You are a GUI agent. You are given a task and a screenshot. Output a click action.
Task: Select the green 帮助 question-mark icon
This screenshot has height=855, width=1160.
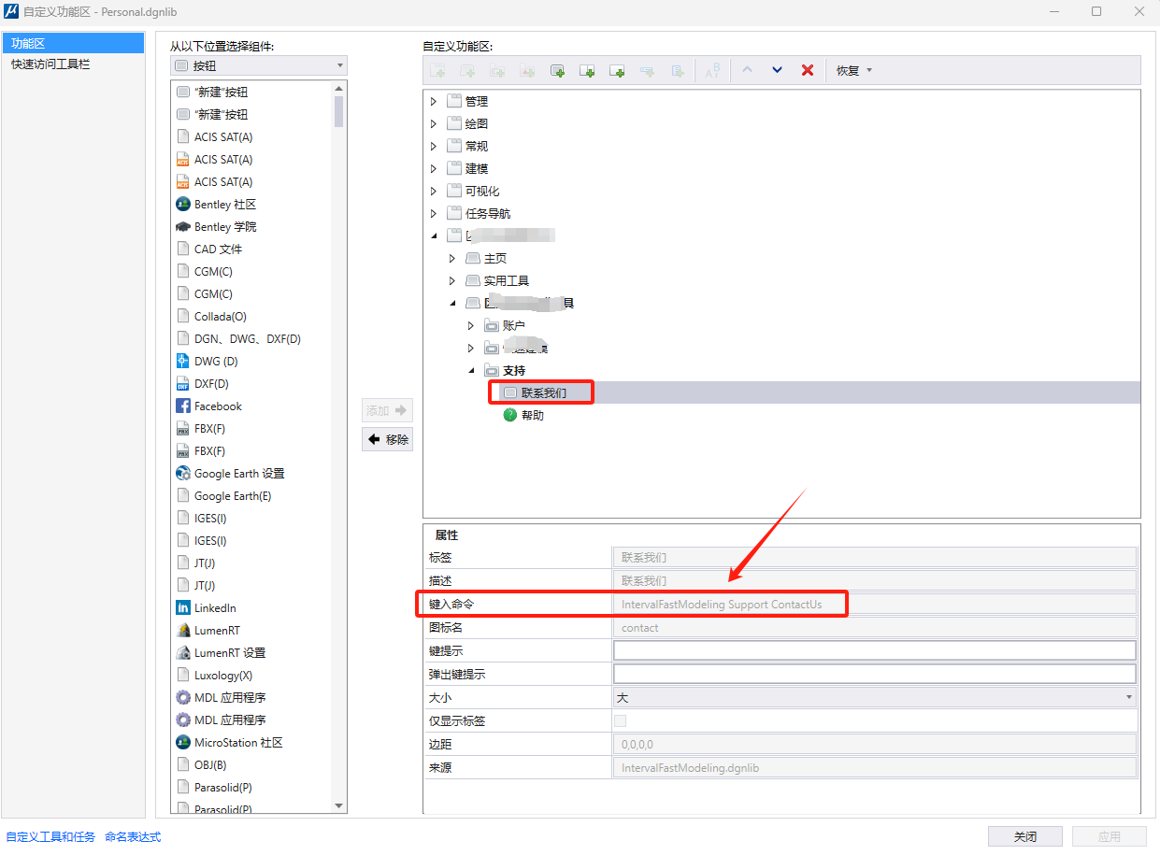[510, 415]
